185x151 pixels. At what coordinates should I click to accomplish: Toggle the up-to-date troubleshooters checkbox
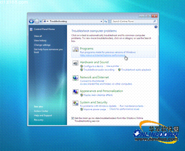click(73, 118)
